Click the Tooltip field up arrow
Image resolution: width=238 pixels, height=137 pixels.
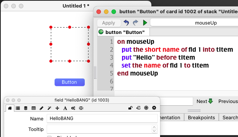pos(154,127)
